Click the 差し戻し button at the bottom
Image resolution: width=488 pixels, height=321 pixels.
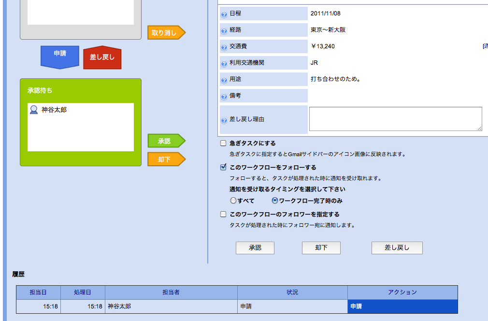397,248
